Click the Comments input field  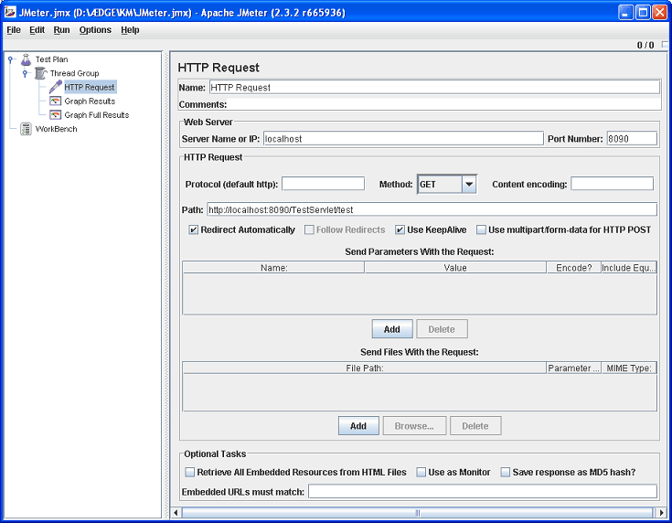coord(443,104)
